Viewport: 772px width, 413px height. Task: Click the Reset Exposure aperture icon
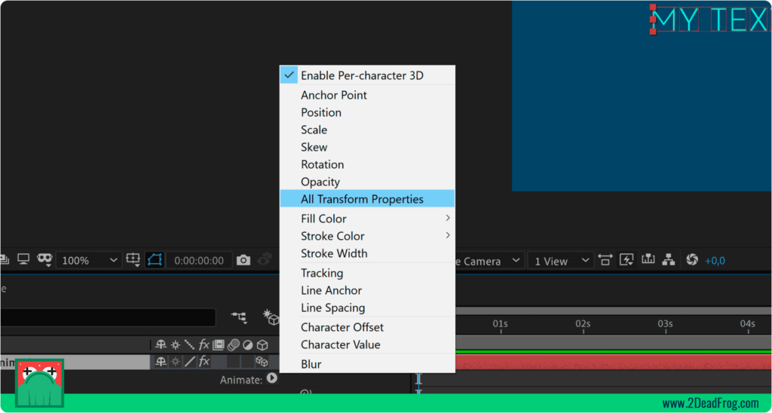click(692, 260)
